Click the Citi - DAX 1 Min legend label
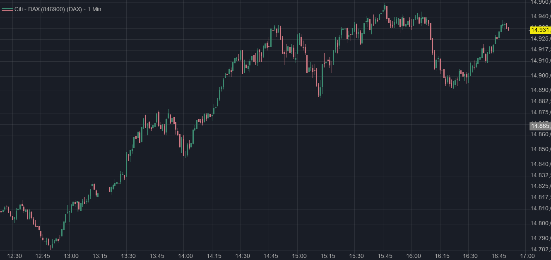Image resolution: width=551 pixels, height=260 pixels. 58,9
